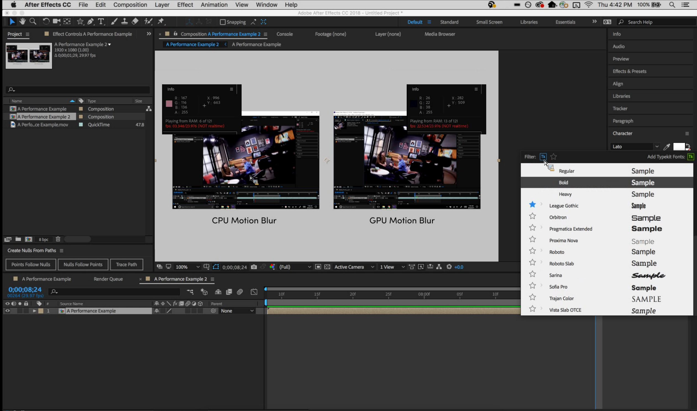Select the Bold Lato font style

[607, 183]
